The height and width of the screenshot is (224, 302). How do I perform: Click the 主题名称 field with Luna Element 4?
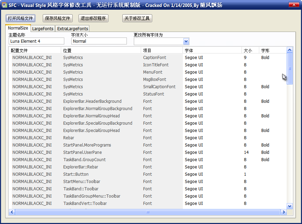(x=36, y=41)
